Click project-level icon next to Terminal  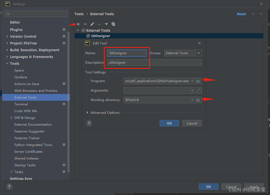(x=64, y=104)
